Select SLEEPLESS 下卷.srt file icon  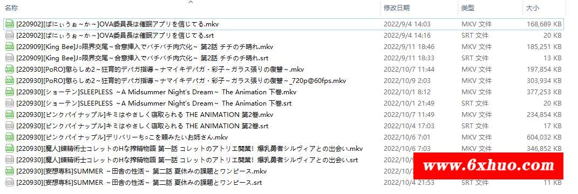coord(9,103)
